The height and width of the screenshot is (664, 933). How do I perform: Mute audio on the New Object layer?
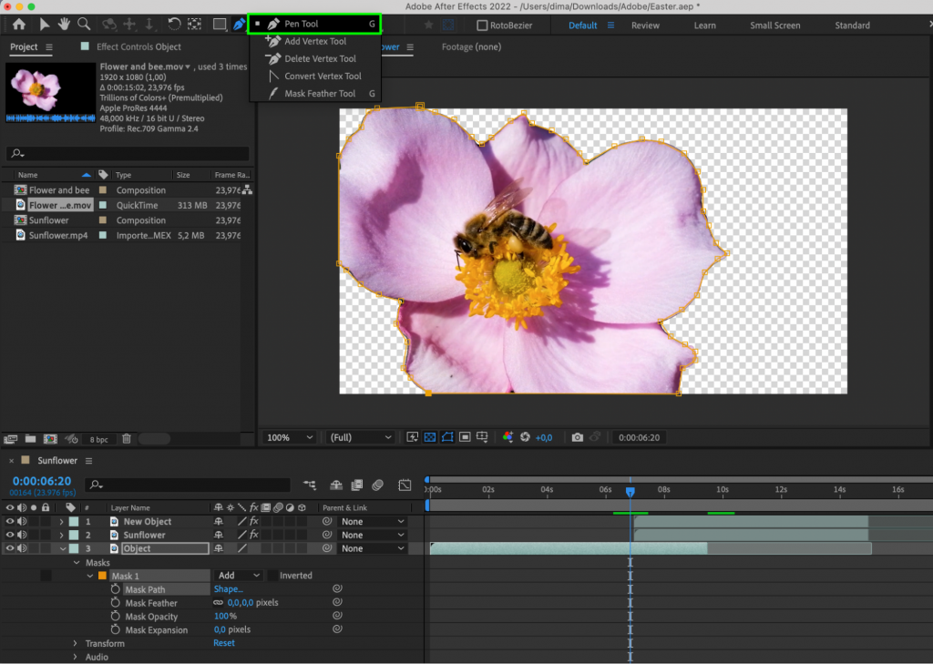(x=20, y=521)
